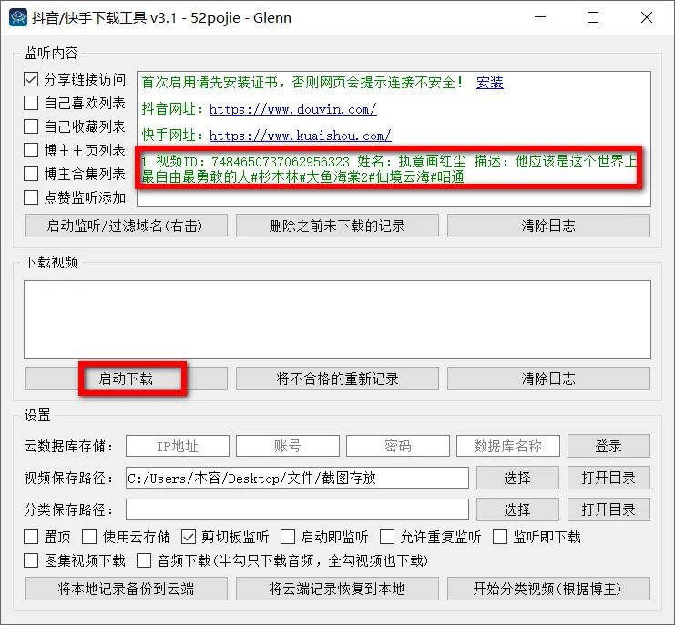
Task: Close the download tool window
Action: tap(647, 17)
